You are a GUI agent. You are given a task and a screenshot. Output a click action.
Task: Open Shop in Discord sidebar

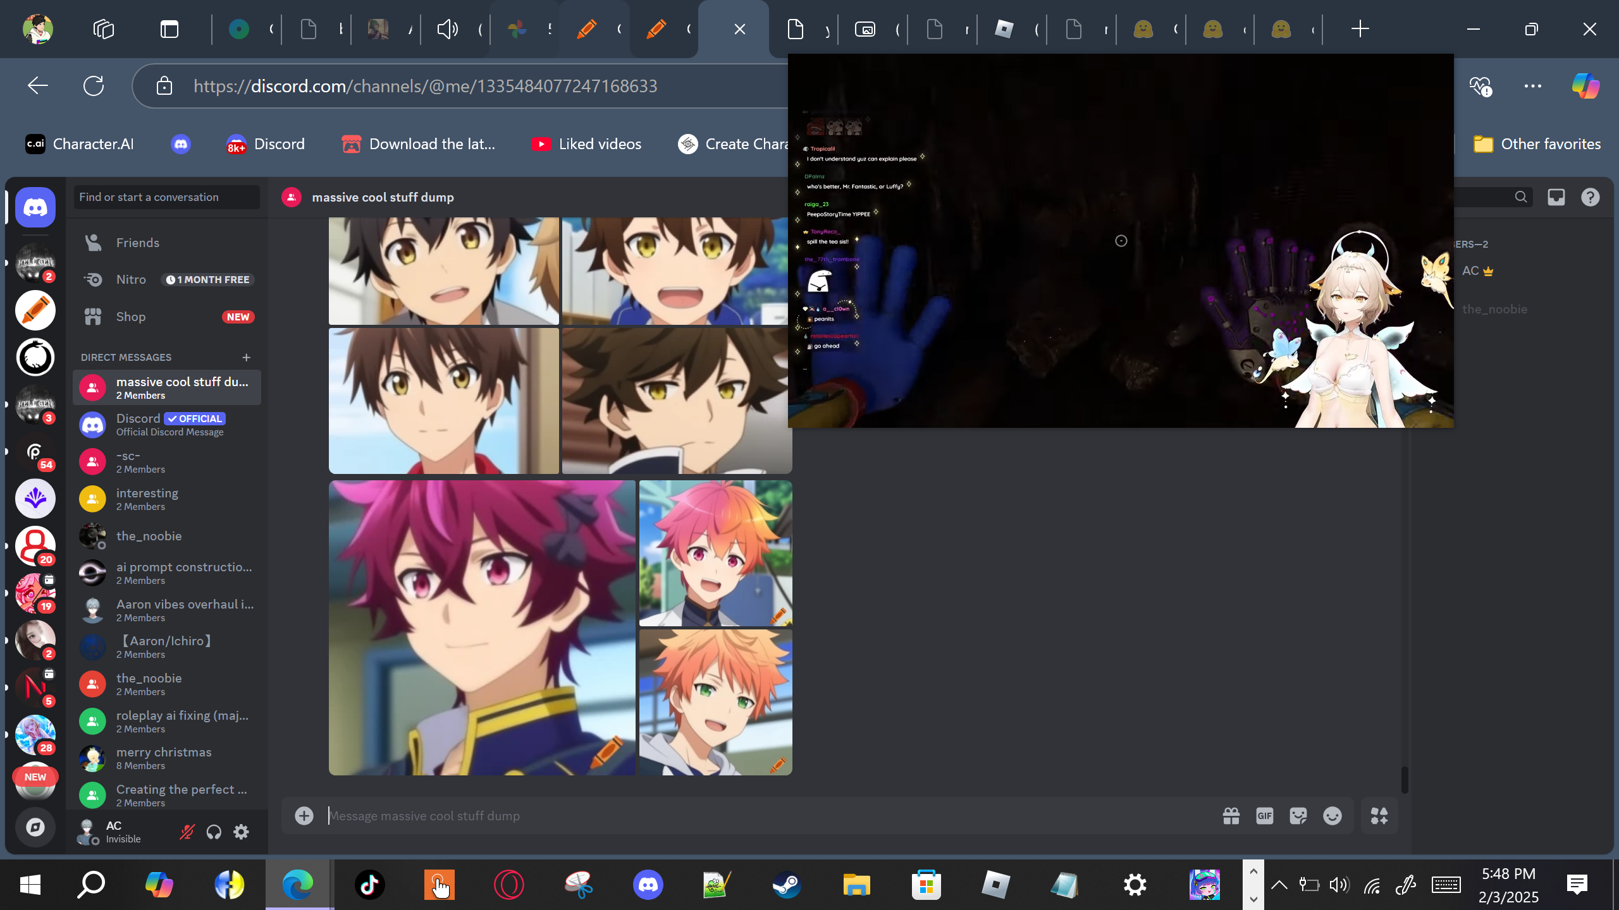pyautogui.click(x=167, y=317)
